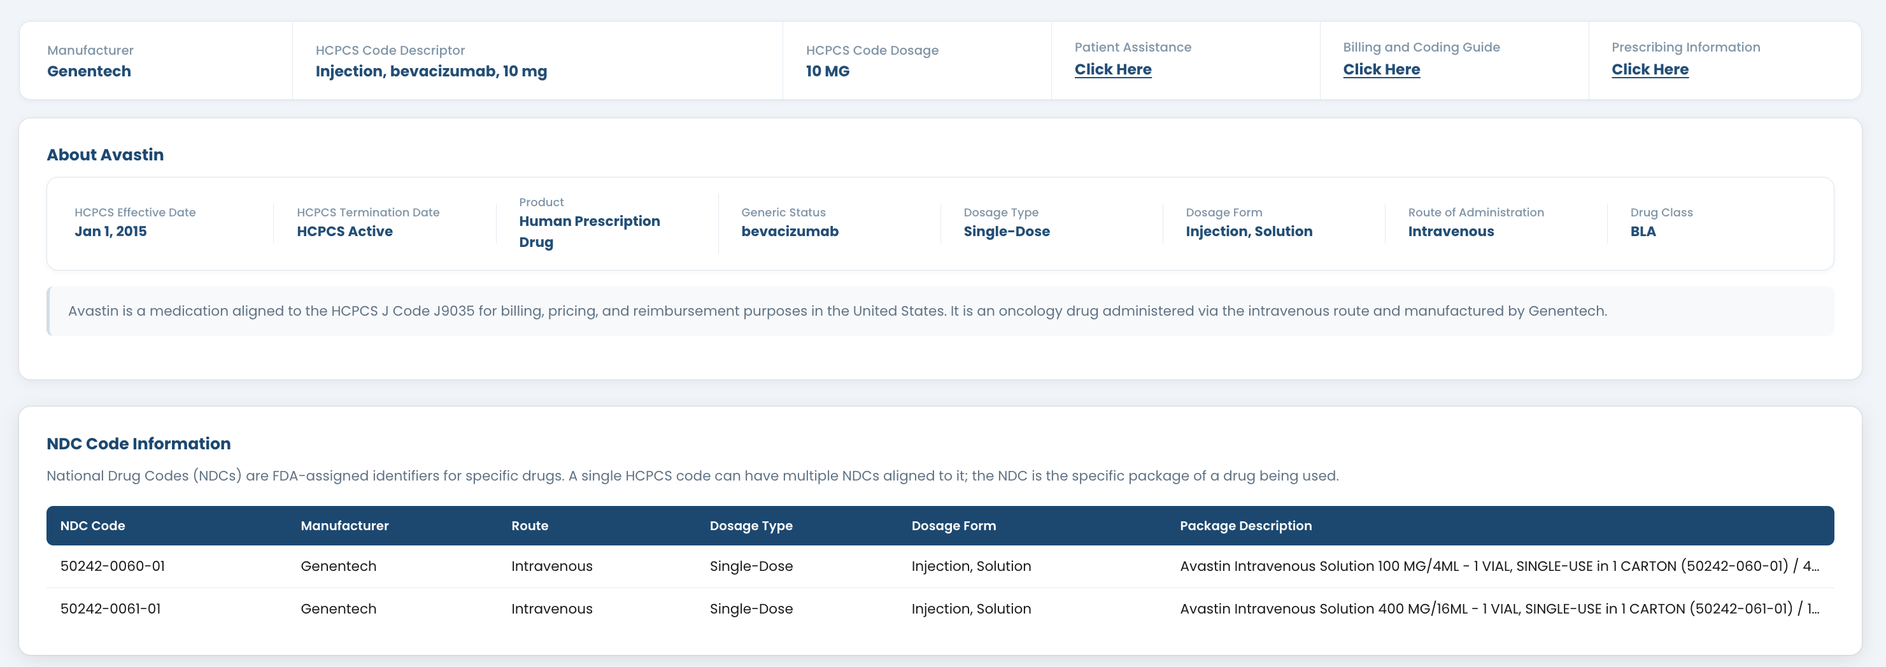Click Single-Dose in the 50242-0061-01 row

click(x=751, y=608)
